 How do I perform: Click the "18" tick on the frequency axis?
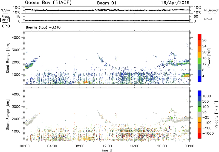(x=18, y=16)
